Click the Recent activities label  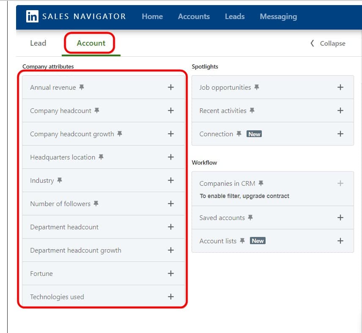point(223,111)
